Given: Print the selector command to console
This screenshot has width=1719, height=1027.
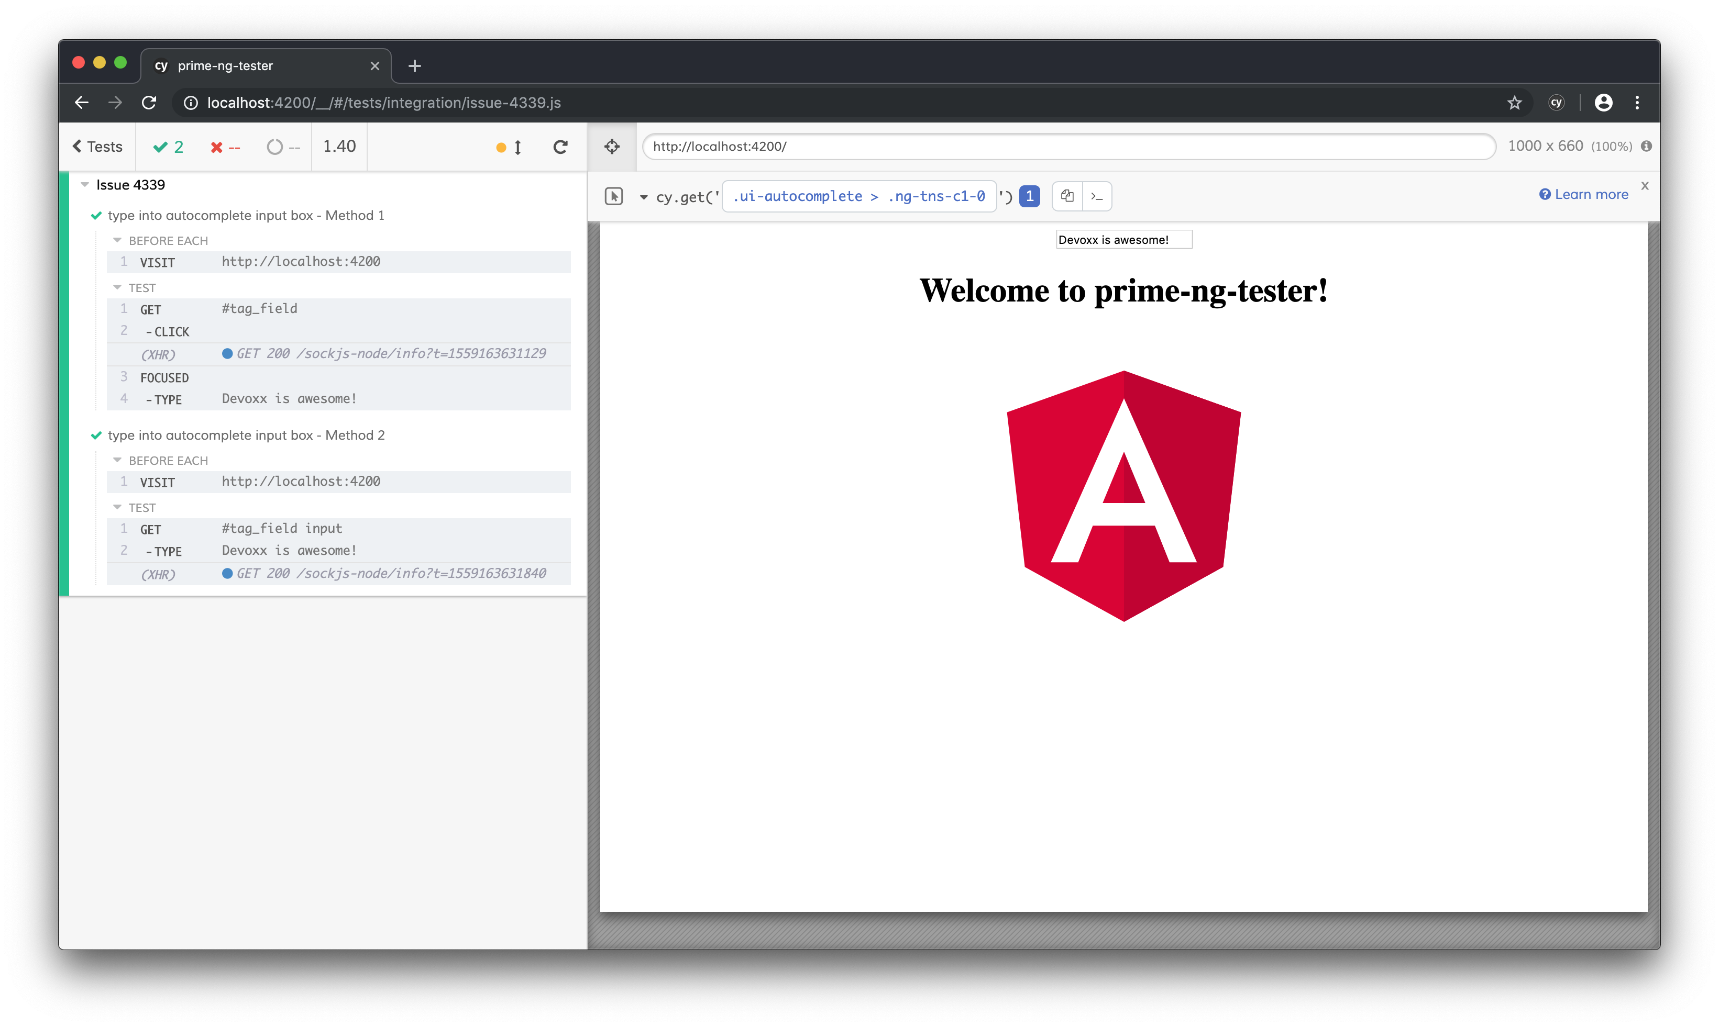Looking at the screenshot, I should coord(1097,196).
